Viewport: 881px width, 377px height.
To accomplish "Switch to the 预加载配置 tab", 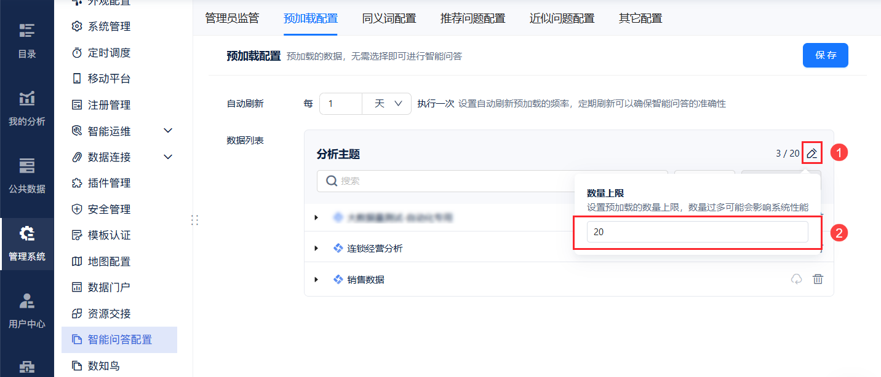I will pyautogui.click(x=311, y=18).
